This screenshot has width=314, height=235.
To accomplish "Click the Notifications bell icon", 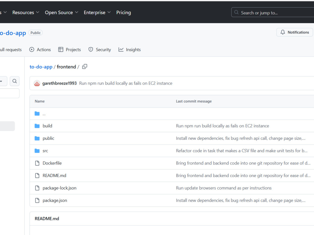I will click(x=283, y=32).
